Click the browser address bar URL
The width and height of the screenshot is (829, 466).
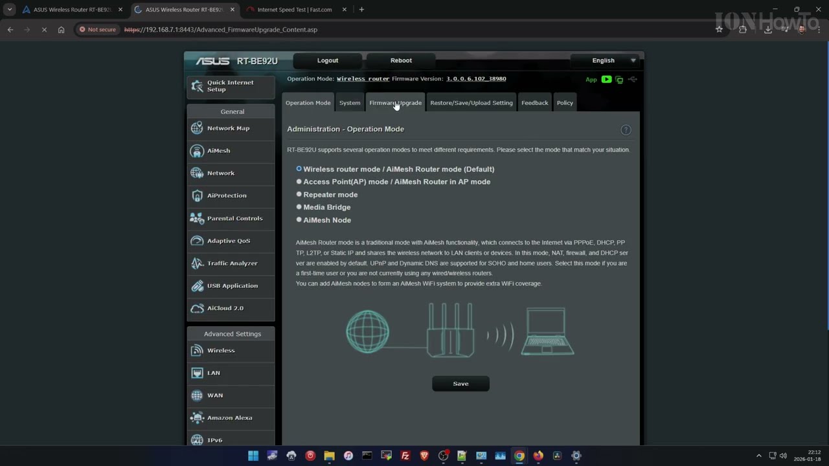221,29
